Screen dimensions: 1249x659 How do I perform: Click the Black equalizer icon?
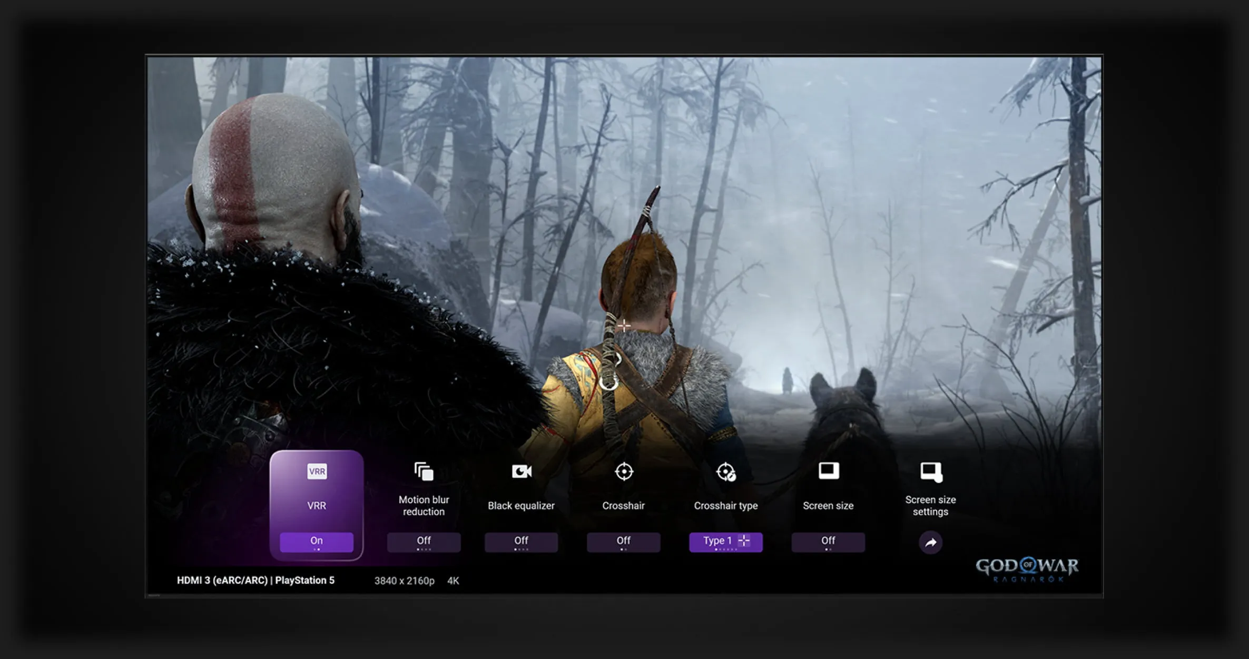coord(522,471)
